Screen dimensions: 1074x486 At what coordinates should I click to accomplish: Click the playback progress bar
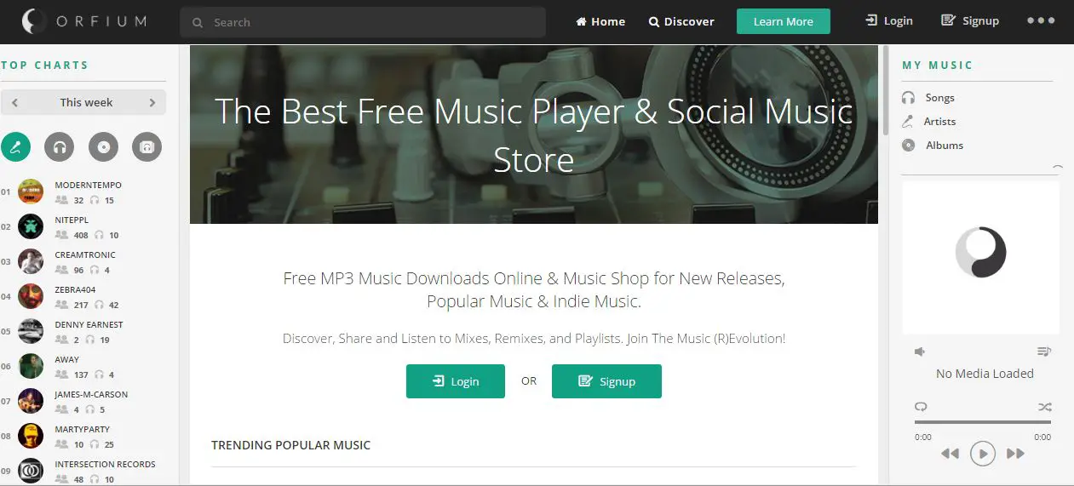tap(982, 422)
